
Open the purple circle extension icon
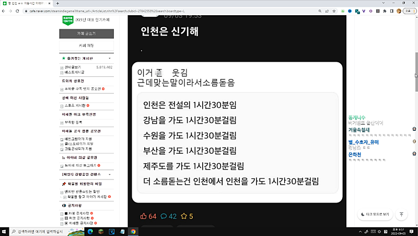pyautogui.click(x=370, y=11)
